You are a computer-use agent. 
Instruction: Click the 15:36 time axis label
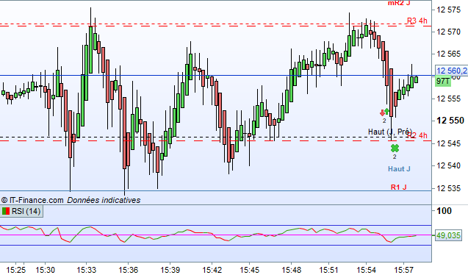click(x=129, y=270)
